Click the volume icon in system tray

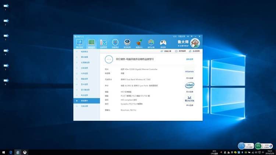(256, 152)
